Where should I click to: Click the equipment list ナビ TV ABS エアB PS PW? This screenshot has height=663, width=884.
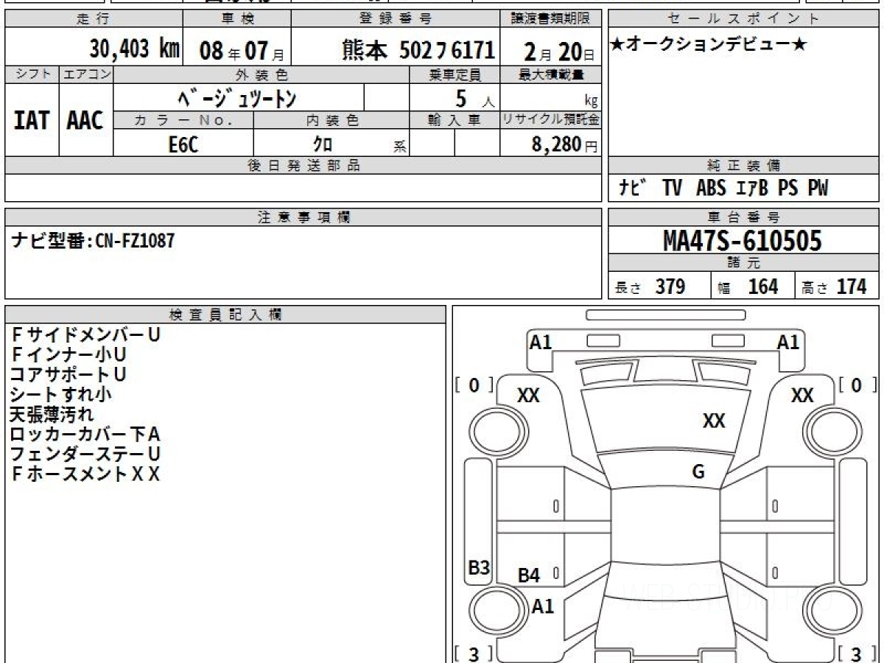pyautogui.click(x=723, y=189)
